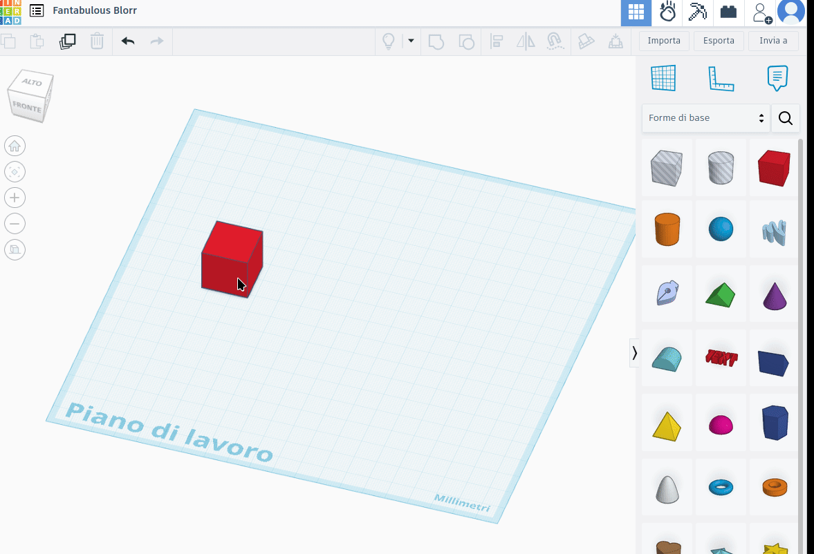Viewport: 814px width, 554px height.
Task: Open the user profile avatar menu
Action: click(791, 12)
